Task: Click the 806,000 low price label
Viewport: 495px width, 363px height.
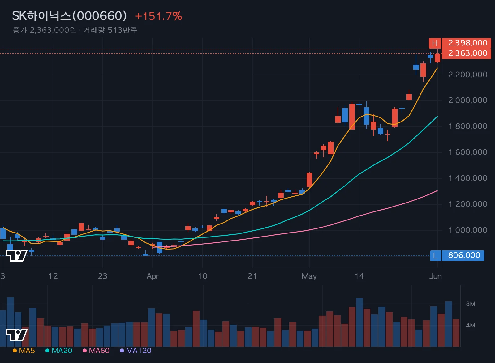Action: (x=463, y=256)
